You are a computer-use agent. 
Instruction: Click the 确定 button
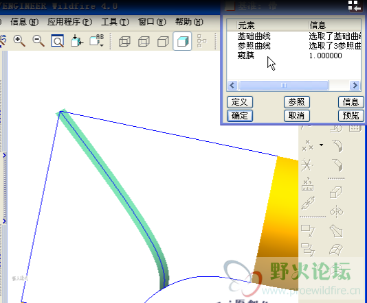[x=240, y=116]
